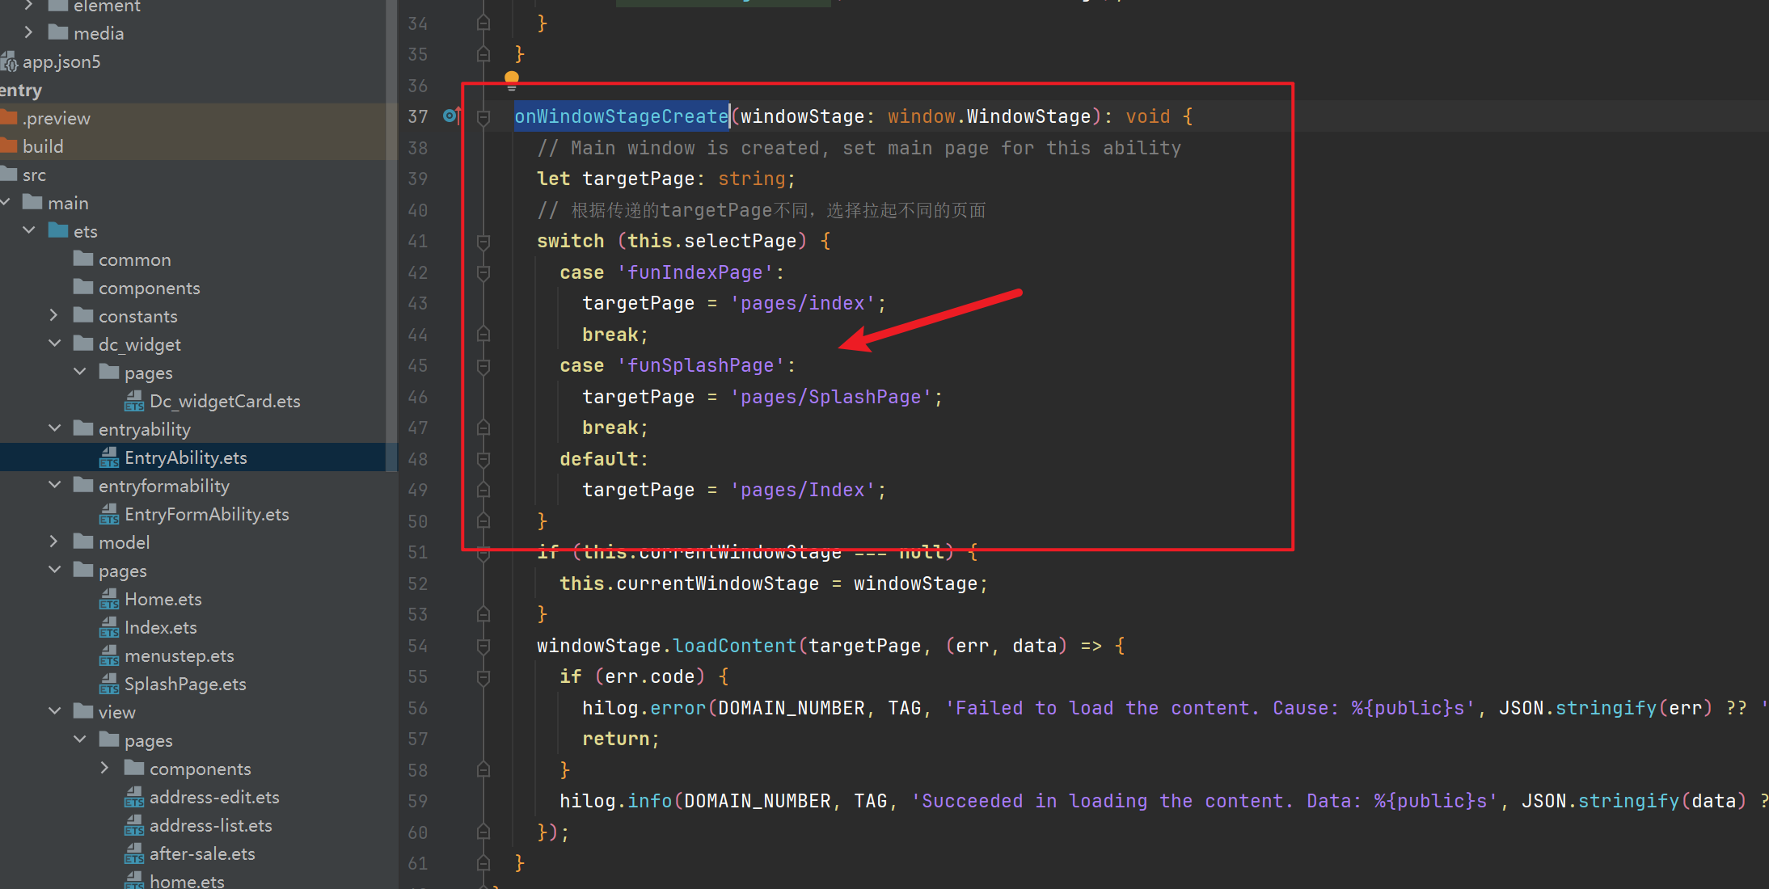The image size is (1769, 889).
Task: Open app.json5 configuration file
Action: 61,62
